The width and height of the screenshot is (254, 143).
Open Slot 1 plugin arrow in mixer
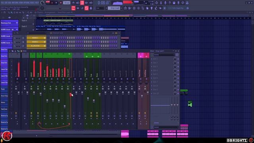pyautogui.click(x=152, y=59)
